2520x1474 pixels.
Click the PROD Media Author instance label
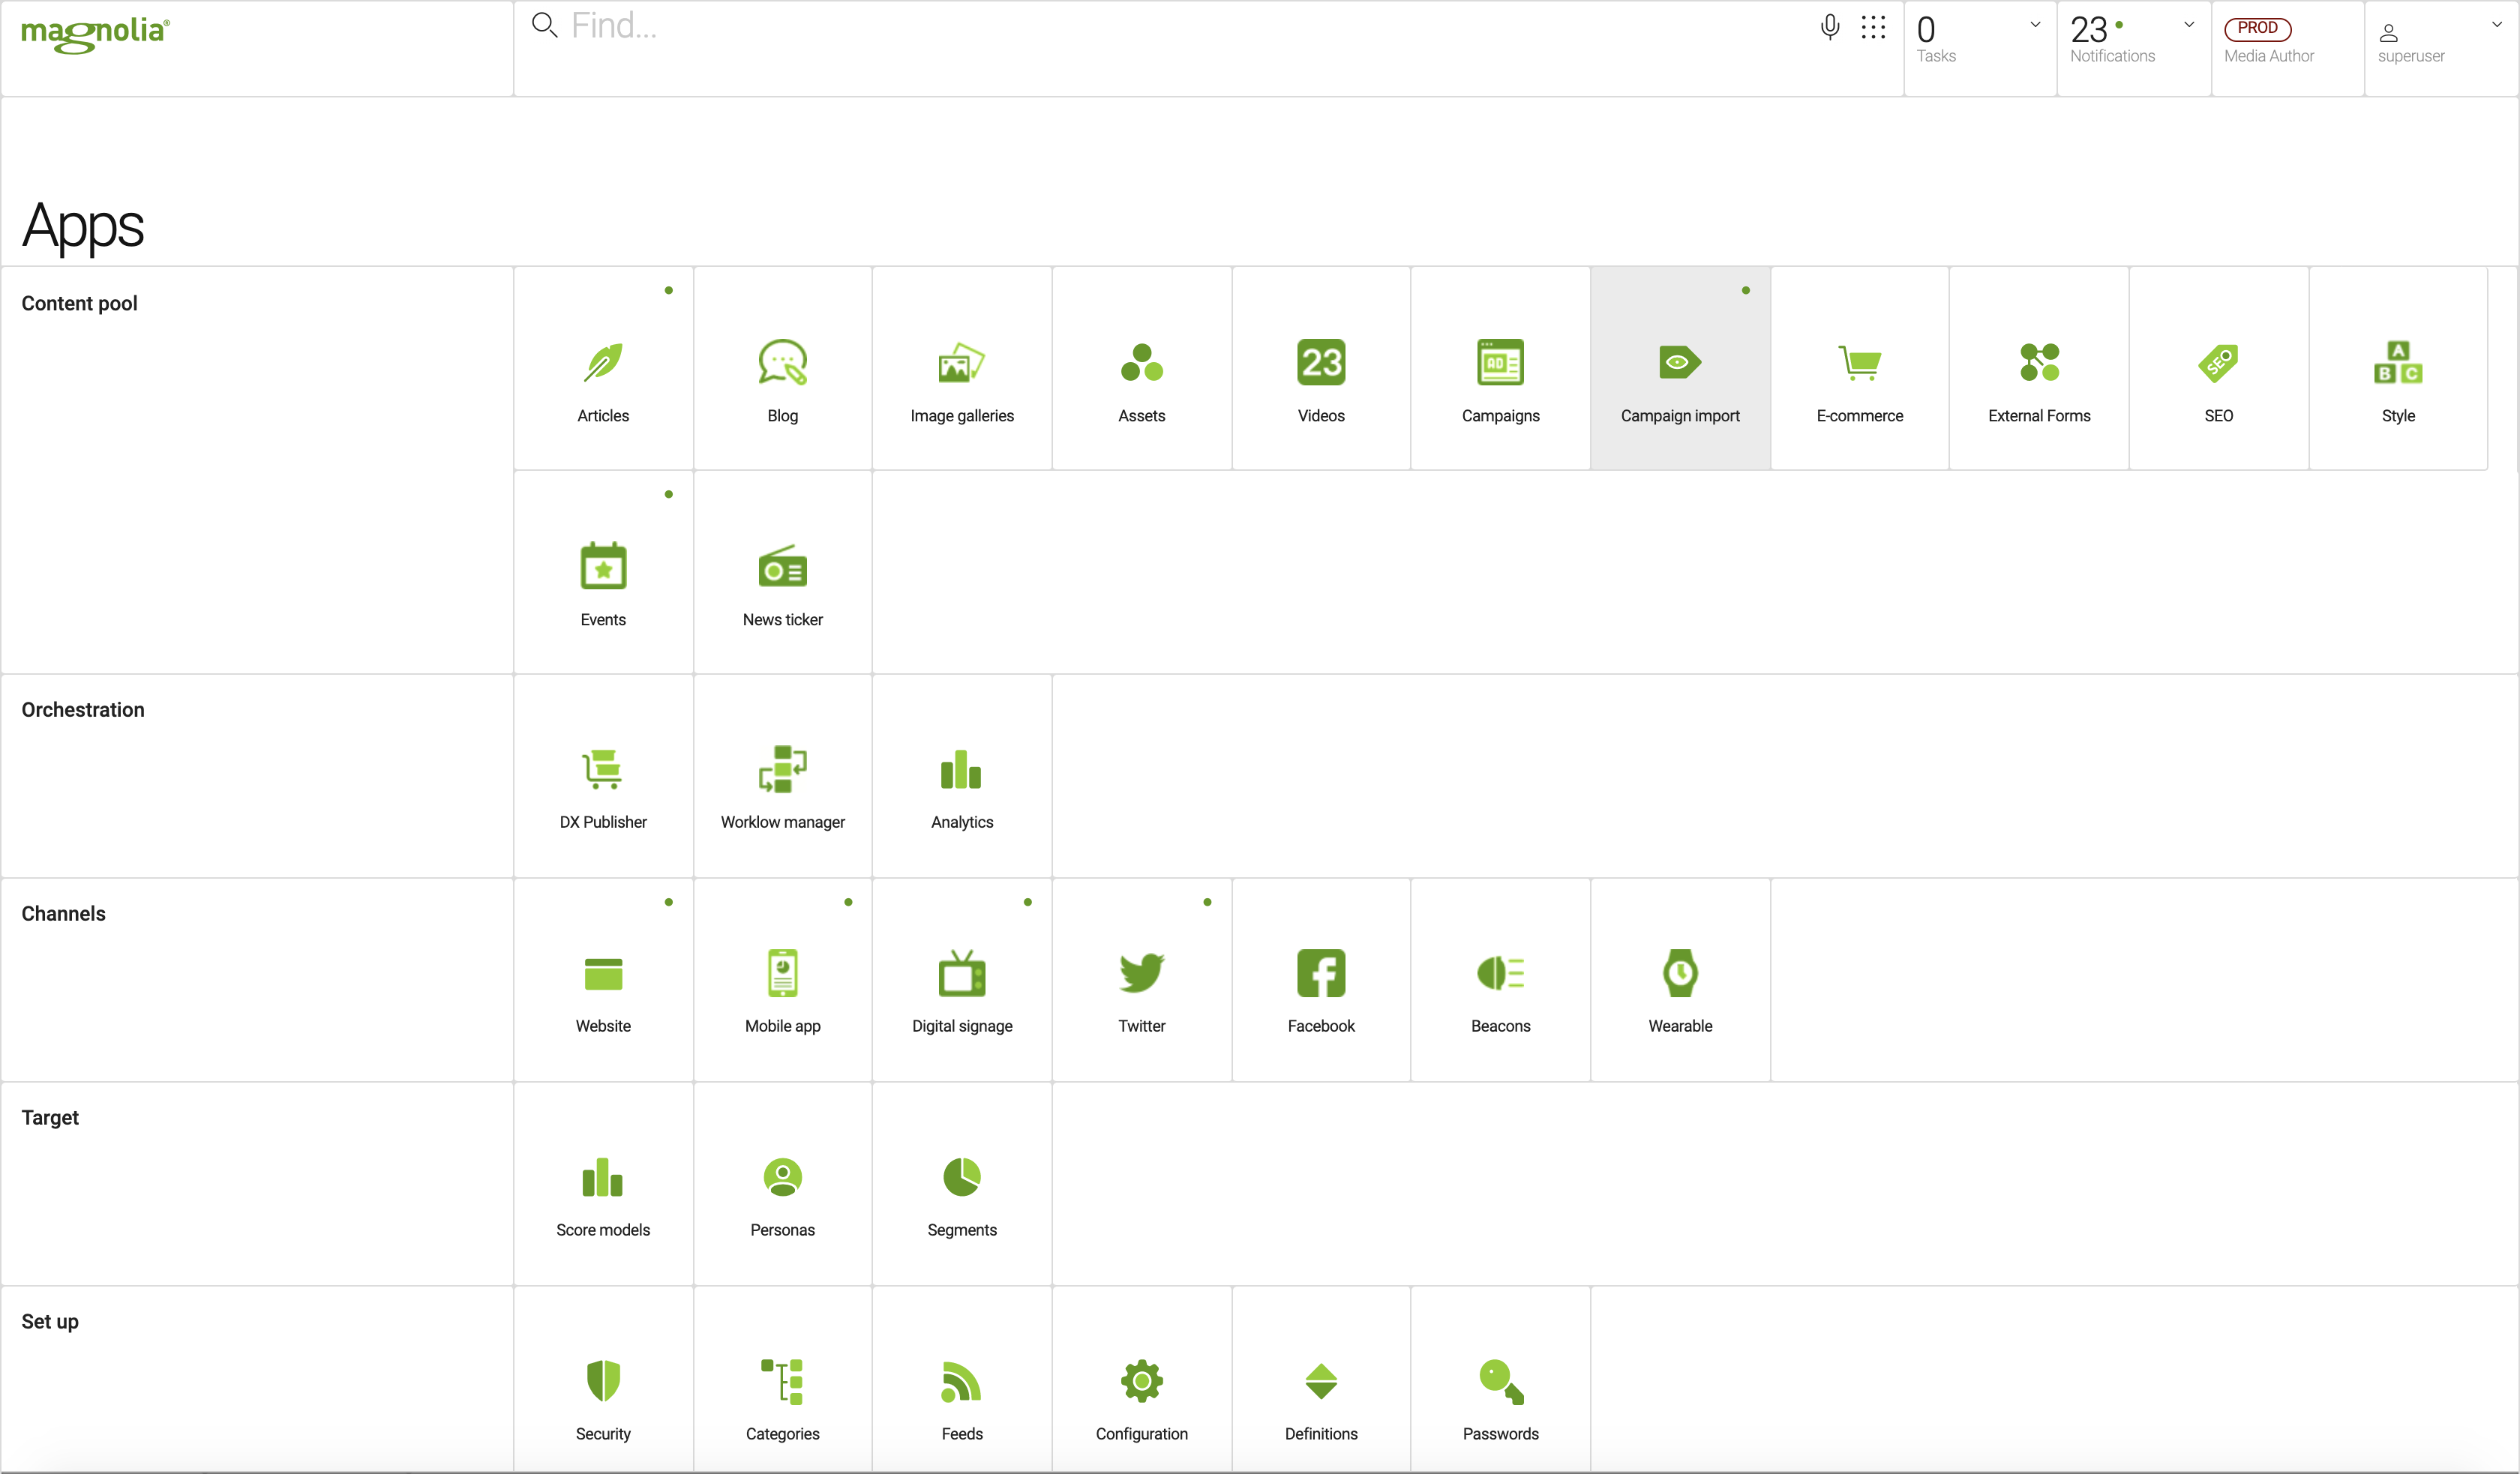click(x=2268, y=42)
